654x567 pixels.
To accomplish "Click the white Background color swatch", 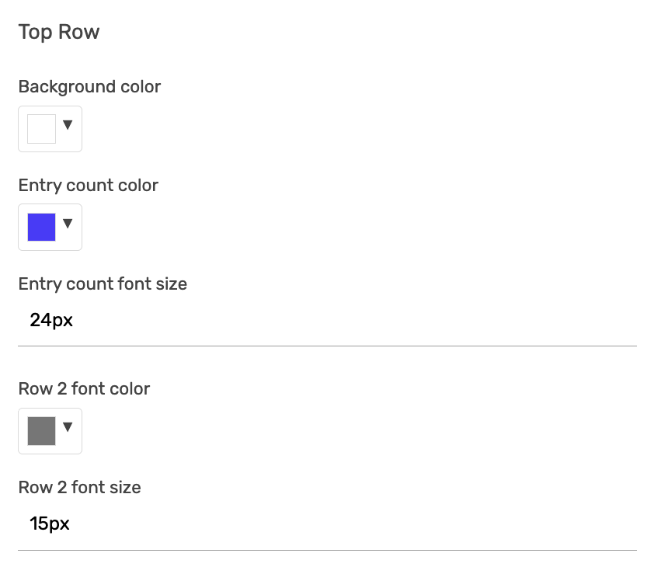I will 42,129.
